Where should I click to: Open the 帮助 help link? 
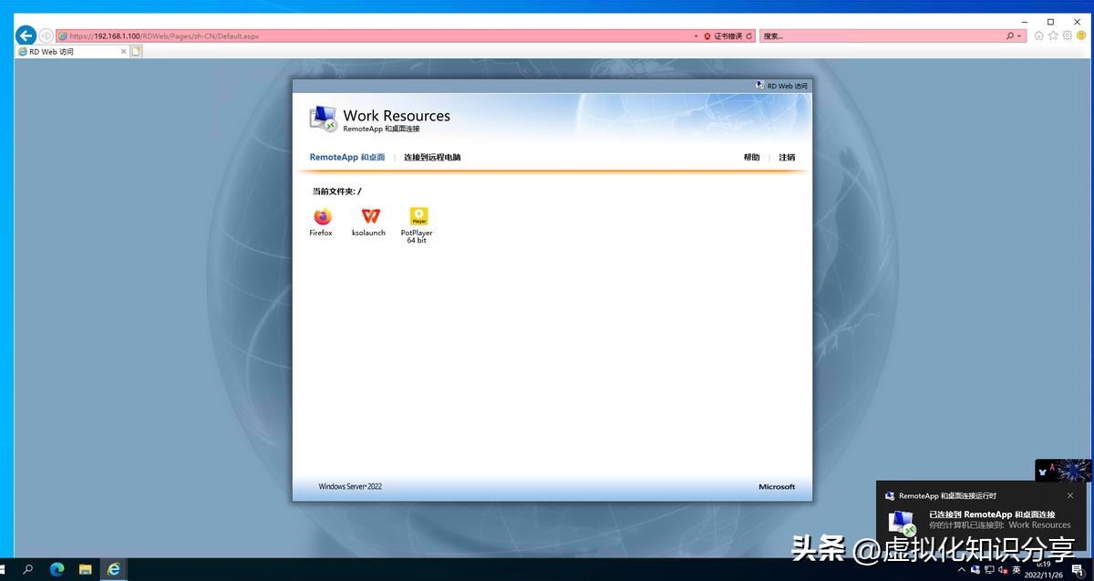tap(750, 157)
